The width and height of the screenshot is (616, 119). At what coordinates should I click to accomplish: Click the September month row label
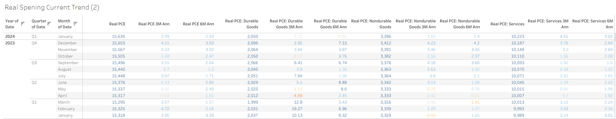point(68,63)
